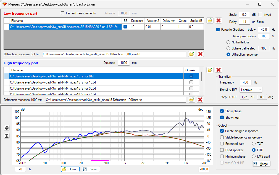
Task: Clear Diffraction response 1000 mm path
Action: 200,100
